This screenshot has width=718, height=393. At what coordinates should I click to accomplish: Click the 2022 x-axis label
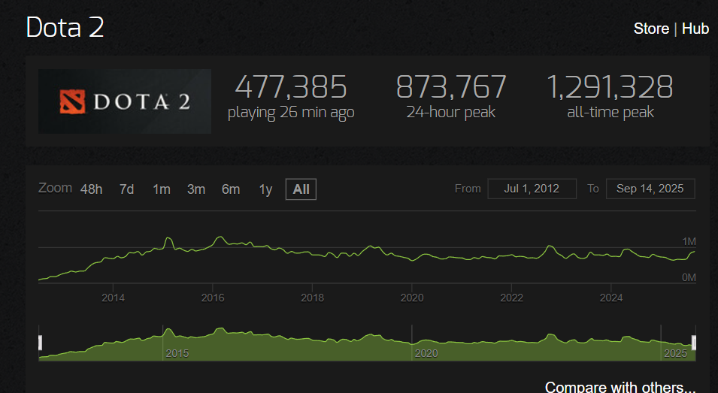coord(511,298)
